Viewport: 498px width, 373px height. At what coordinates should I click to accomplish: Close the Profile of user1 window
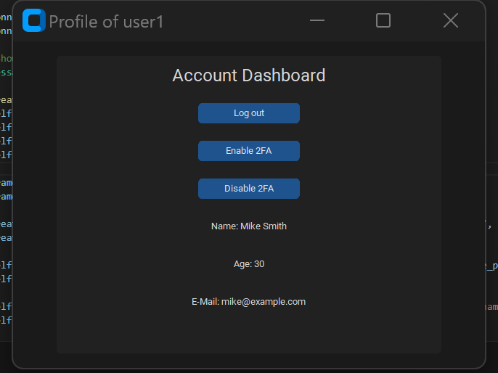point(451,20)
